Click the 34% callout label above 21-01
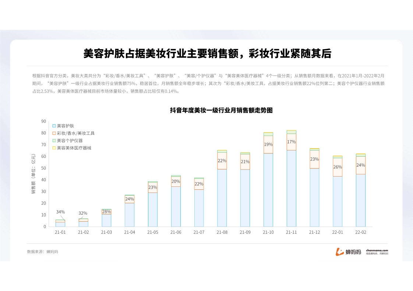413x291 pixels. pyautogui.click(x=60, y=212)
